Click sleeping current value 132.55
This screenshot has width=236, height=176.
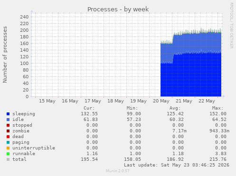(89, 114)
